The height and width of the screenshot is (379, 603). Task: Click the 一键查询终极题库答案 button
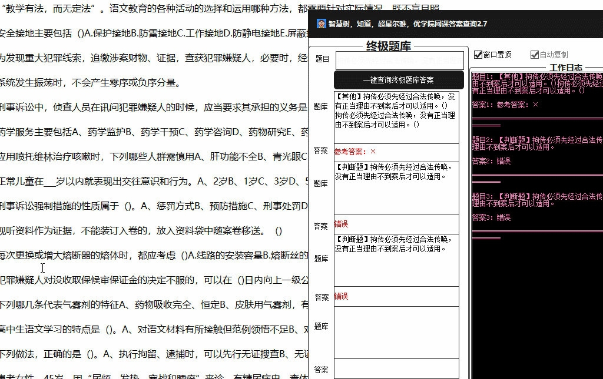coord(398,79)
